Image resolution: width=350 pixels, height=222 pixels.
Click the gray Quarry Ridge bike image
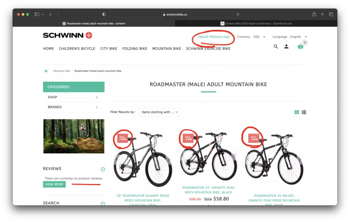(x=143, y=160)
